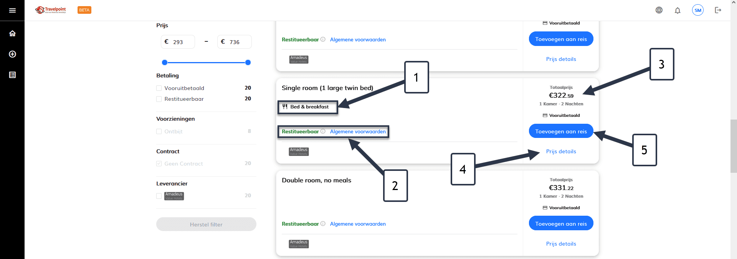
Task: Open the notifications bell
Action: (x=678, y=10)
